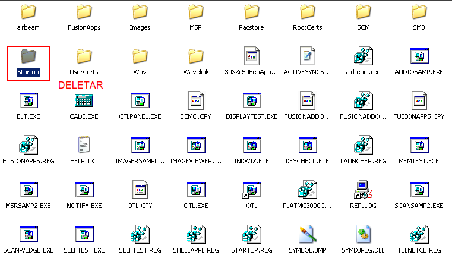Select SCANSAMP2.EXE icon
452x268 pixels.
coord(419,189)
